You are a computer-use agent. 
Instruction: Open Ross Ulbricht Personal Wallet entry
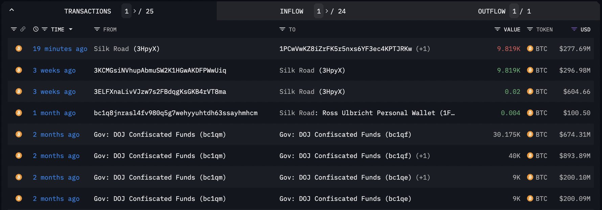[367, 113]
